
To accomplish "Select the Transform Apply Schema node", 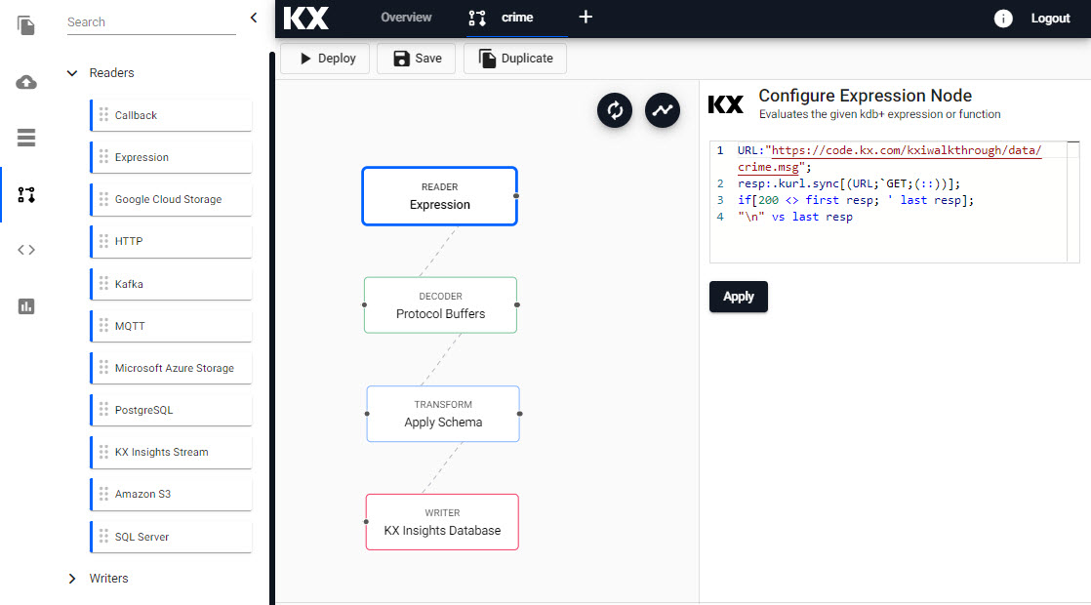I will [443, 414].
